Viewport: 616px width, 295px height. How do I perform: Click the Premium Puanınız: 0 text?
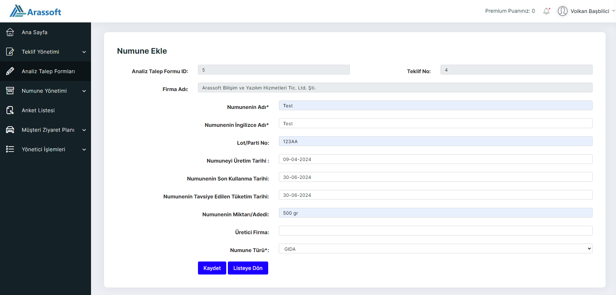[510, 11]
